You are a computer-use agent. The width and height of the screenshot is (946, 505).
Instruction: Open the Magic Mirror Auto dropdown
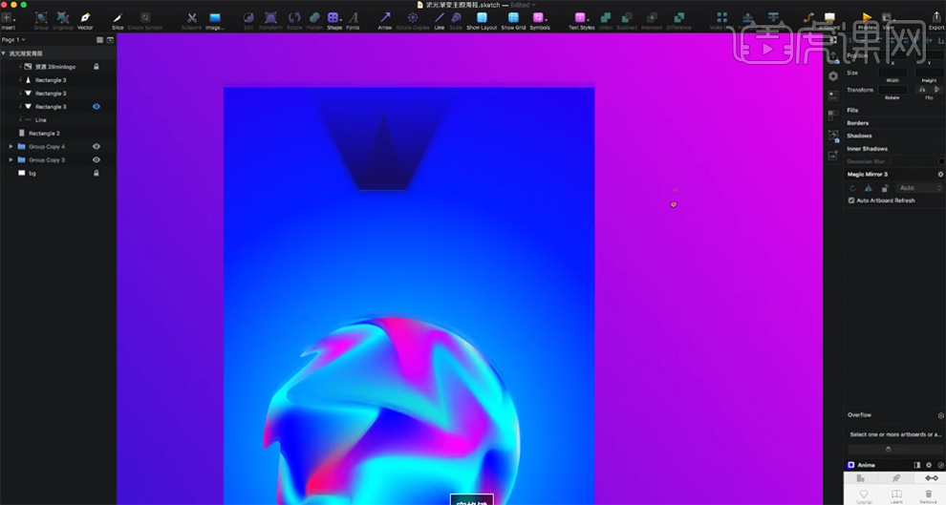click(919, 188)
